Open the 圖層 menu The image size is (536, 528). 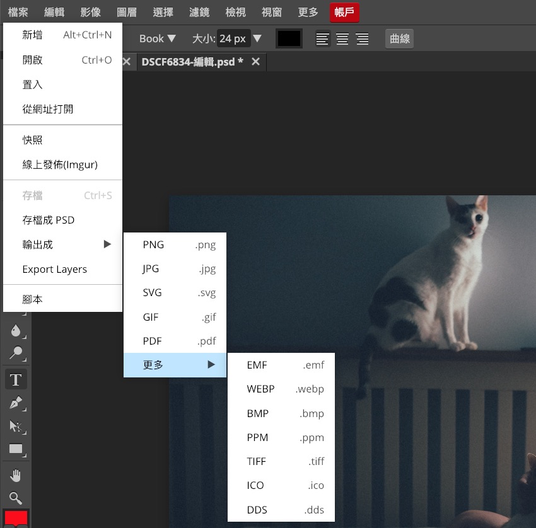[x=127, y=13]
